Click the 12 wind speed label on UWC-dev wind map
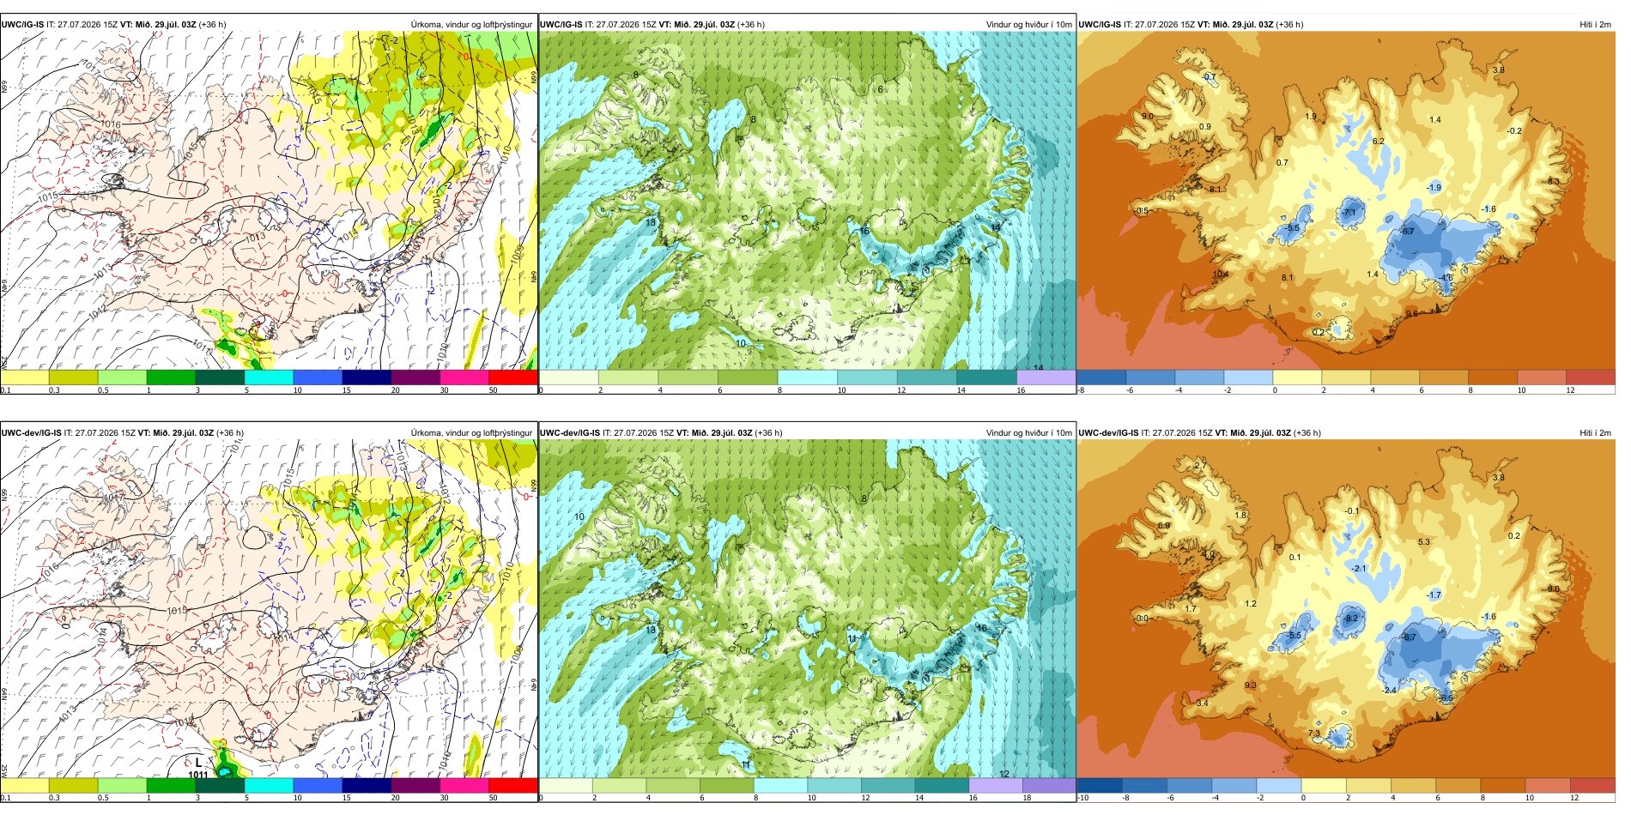 point(1003,774)
